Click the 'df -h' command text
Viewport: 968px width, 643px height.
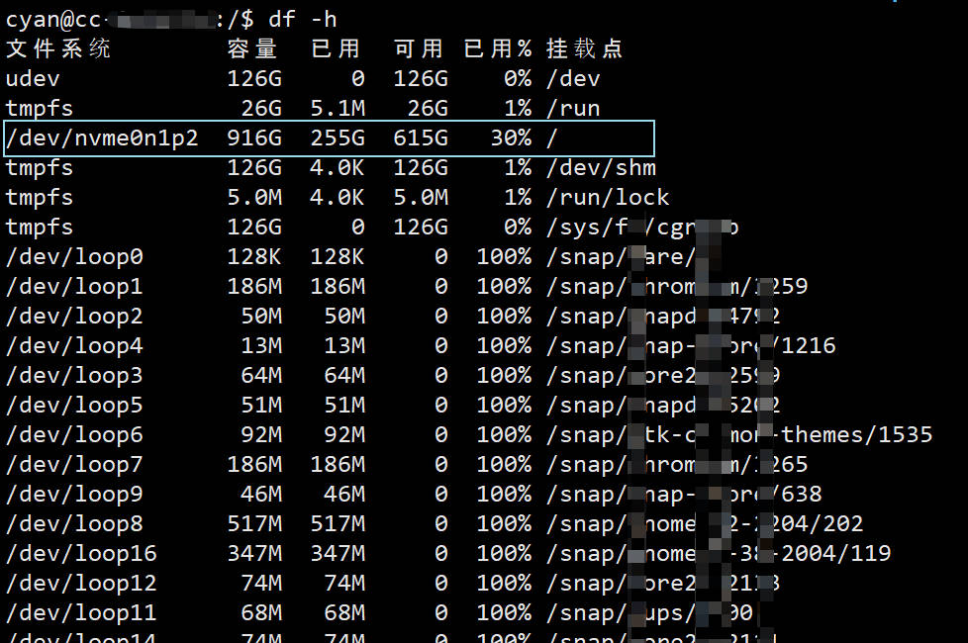pyautogui.click(x=303, y=20)
